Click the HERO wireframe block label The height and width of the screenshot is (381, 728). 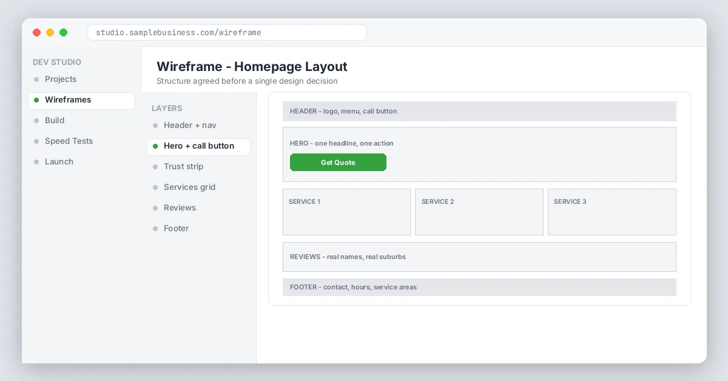tap(342, 143)
